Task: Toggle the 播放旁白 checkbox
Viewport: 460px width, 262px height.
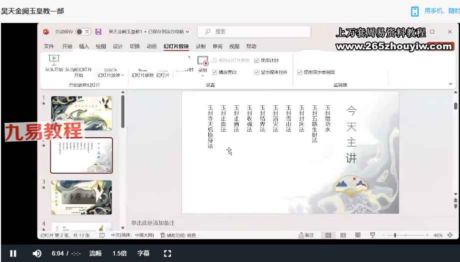Action: point(215,72)
